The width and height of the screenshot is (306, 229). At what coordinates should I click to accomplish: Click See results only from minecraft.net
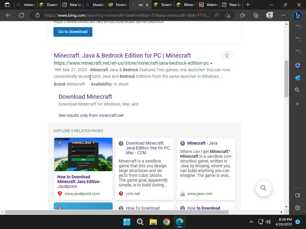(91, 115)
